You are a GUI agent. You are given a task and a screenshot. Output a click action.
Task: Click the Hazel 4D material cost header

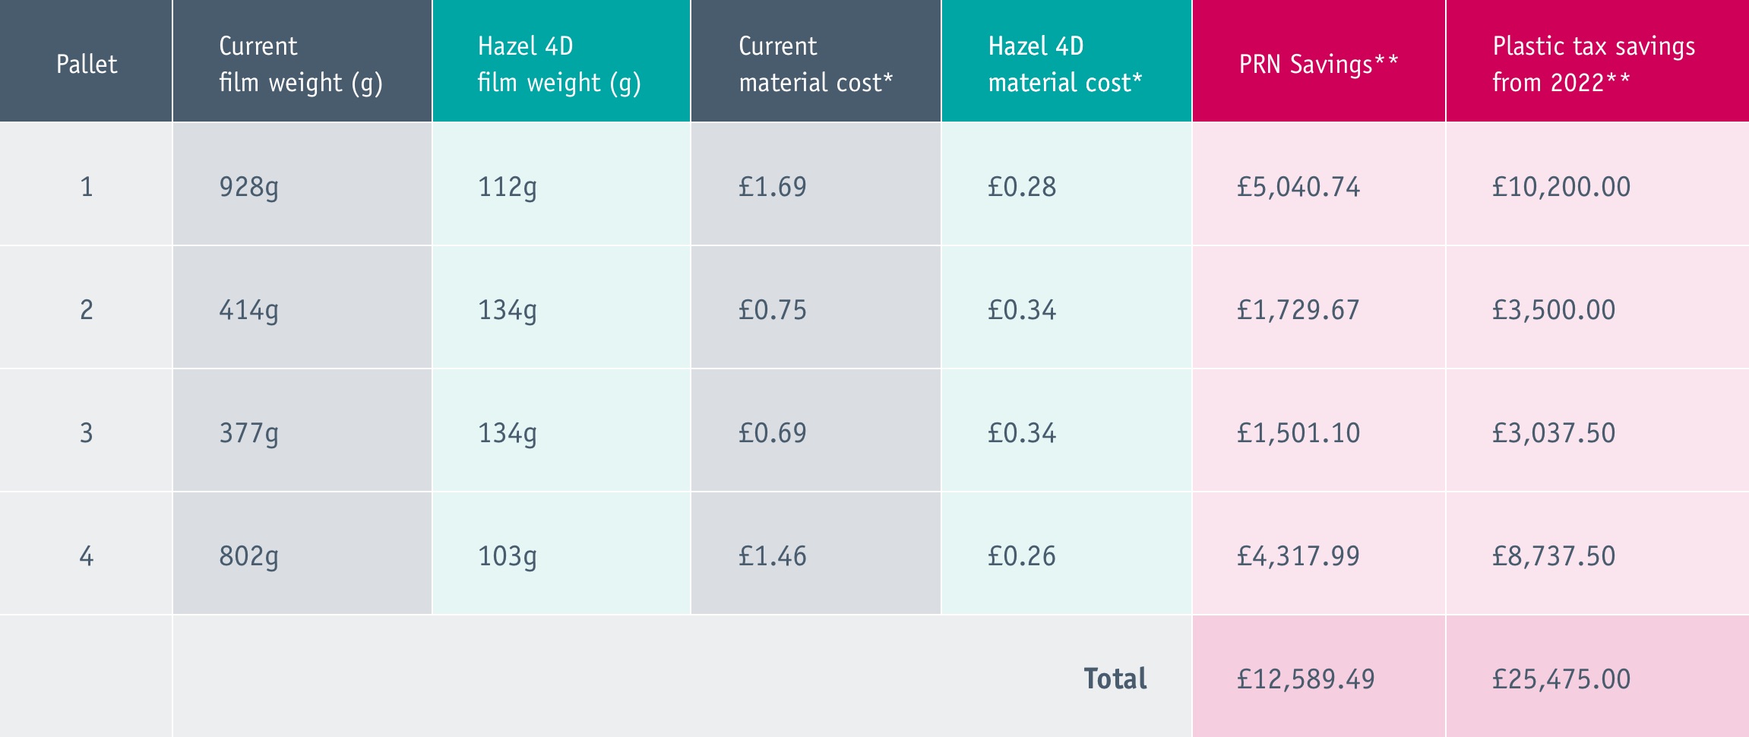pos(1065,65)
